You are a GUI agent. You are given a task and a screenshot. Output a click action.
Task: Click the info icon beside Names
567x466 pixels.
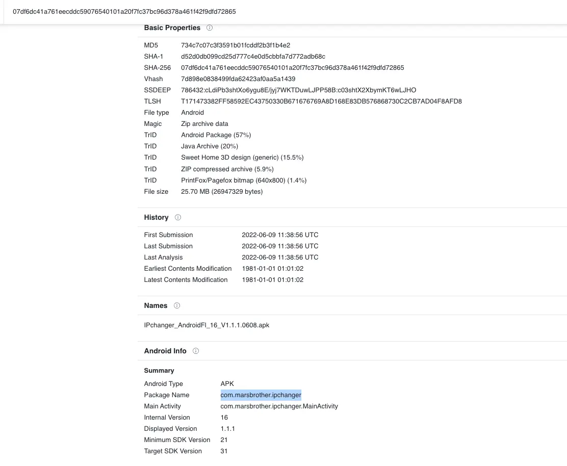pyautogui.click(x=176, y=305)
